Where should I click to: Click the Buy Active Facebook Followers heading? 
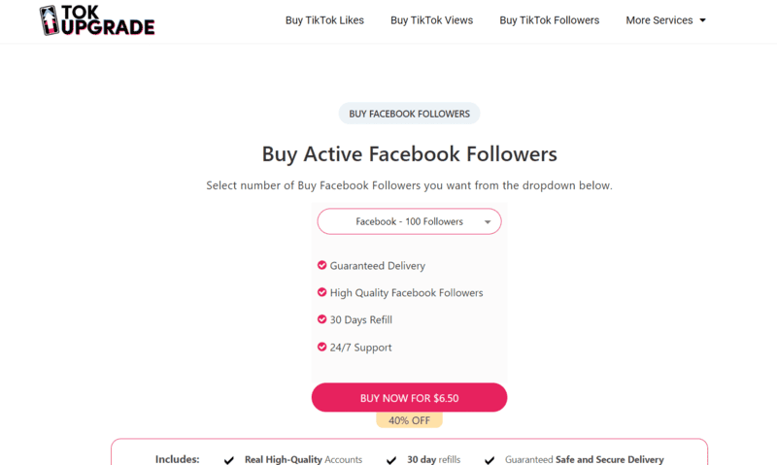click(x=409, y=154)
